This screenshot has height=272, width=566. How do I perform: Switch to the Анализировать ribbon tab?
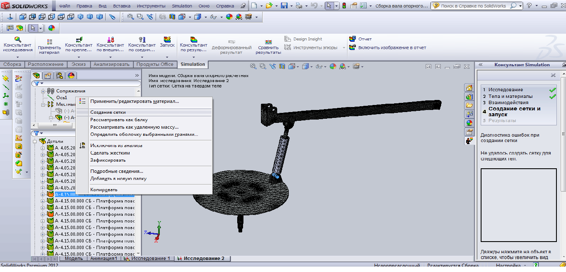[112, 64]
